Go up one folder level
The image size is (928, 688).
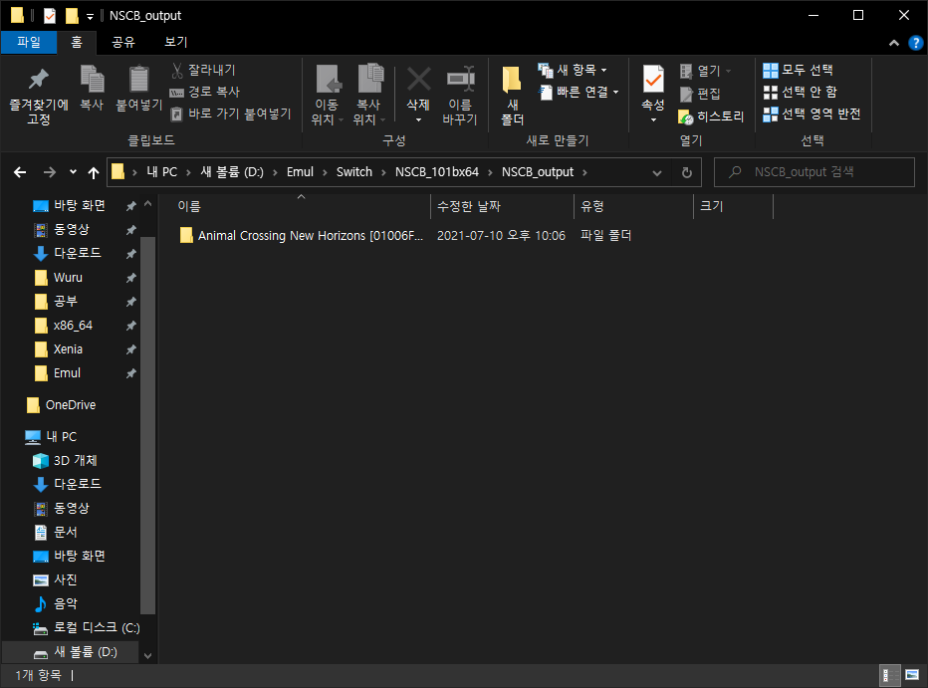pos(93,172)
